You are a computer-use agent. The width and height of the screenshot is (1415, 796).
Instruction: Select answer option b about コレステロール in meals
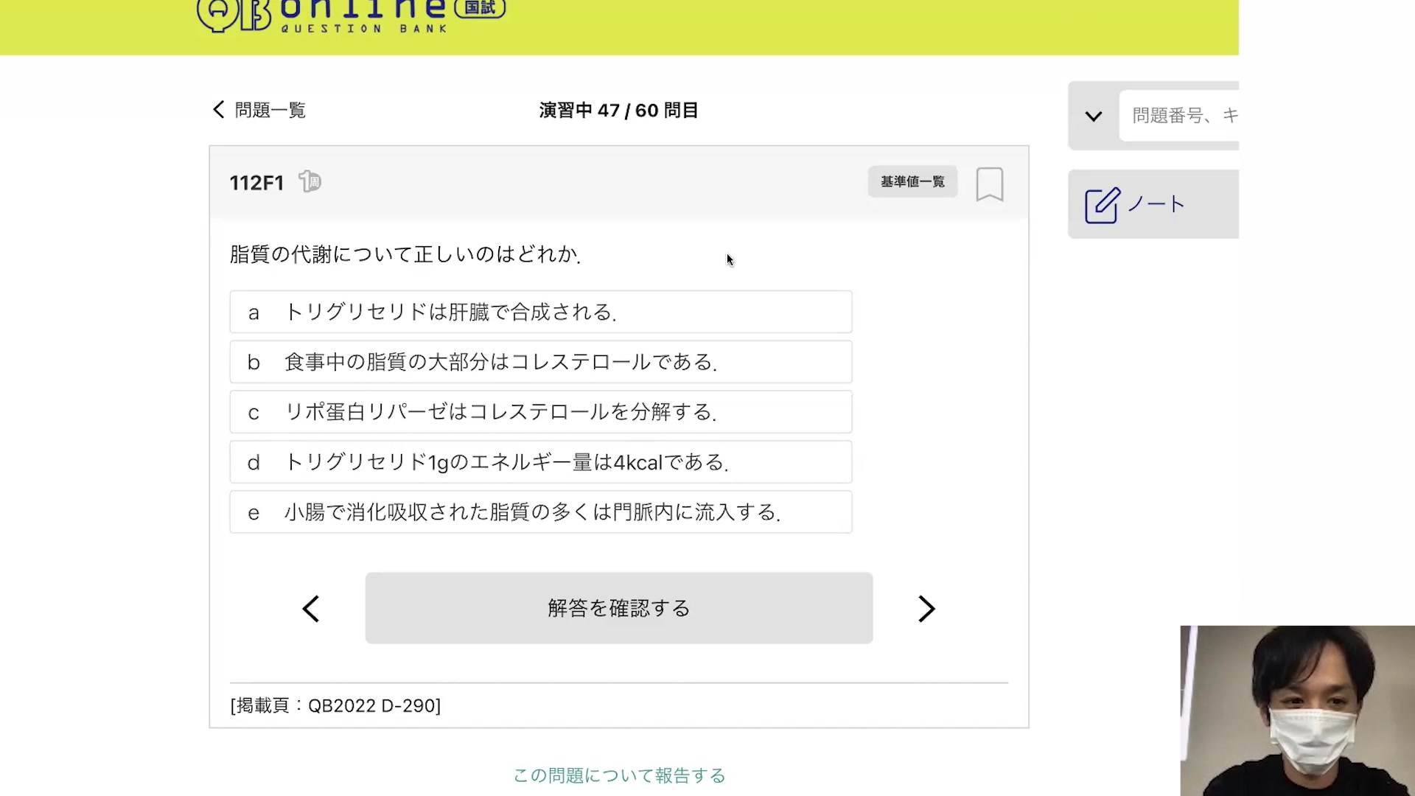click(x=540, y=362)
